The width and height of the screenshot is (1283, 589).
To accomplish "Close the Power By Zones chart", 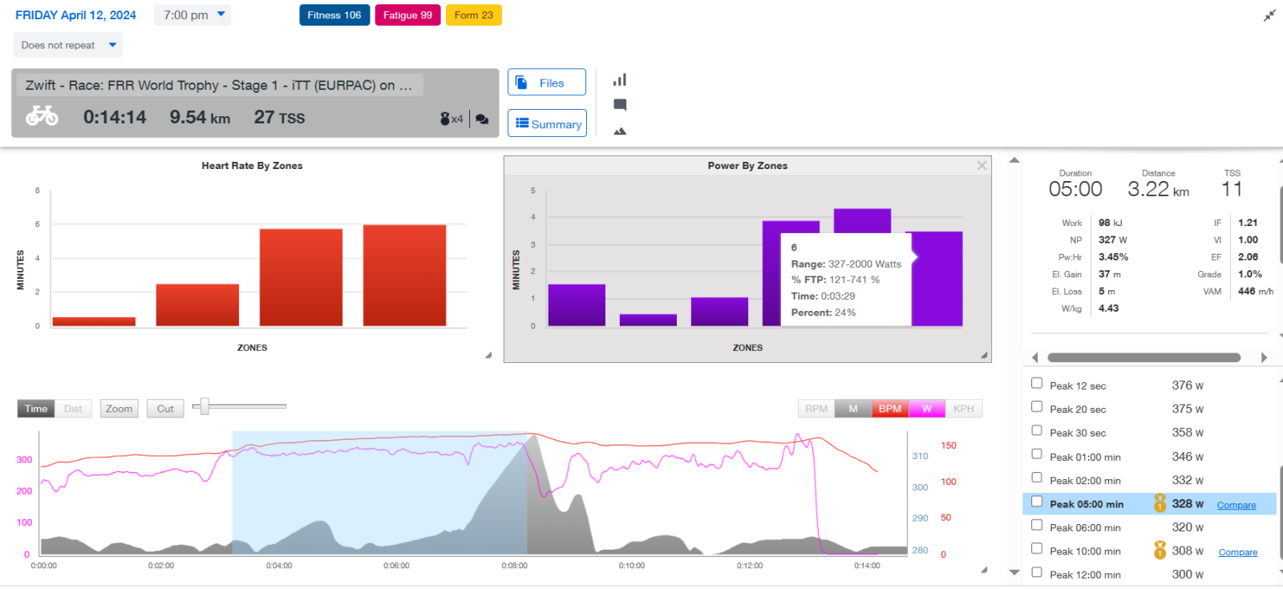I will [981, 165].
